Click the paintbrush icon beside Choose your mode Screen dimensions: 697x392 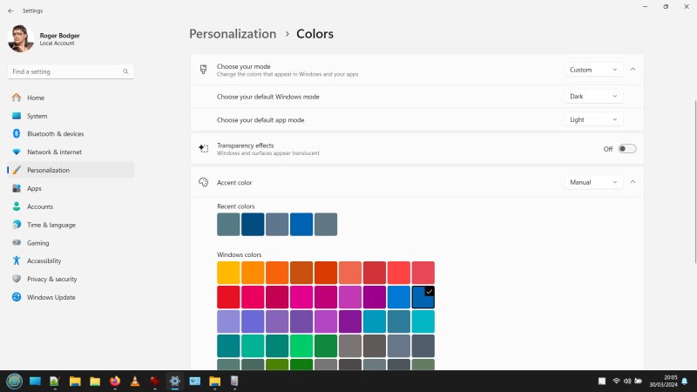click(x=203, y=70)
